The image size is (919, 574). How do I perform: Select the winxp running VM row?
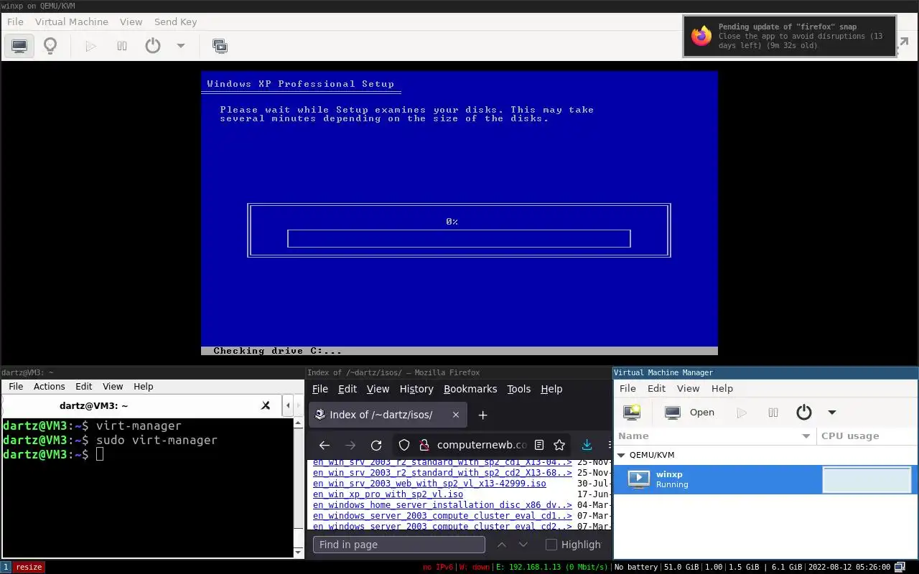765,479
